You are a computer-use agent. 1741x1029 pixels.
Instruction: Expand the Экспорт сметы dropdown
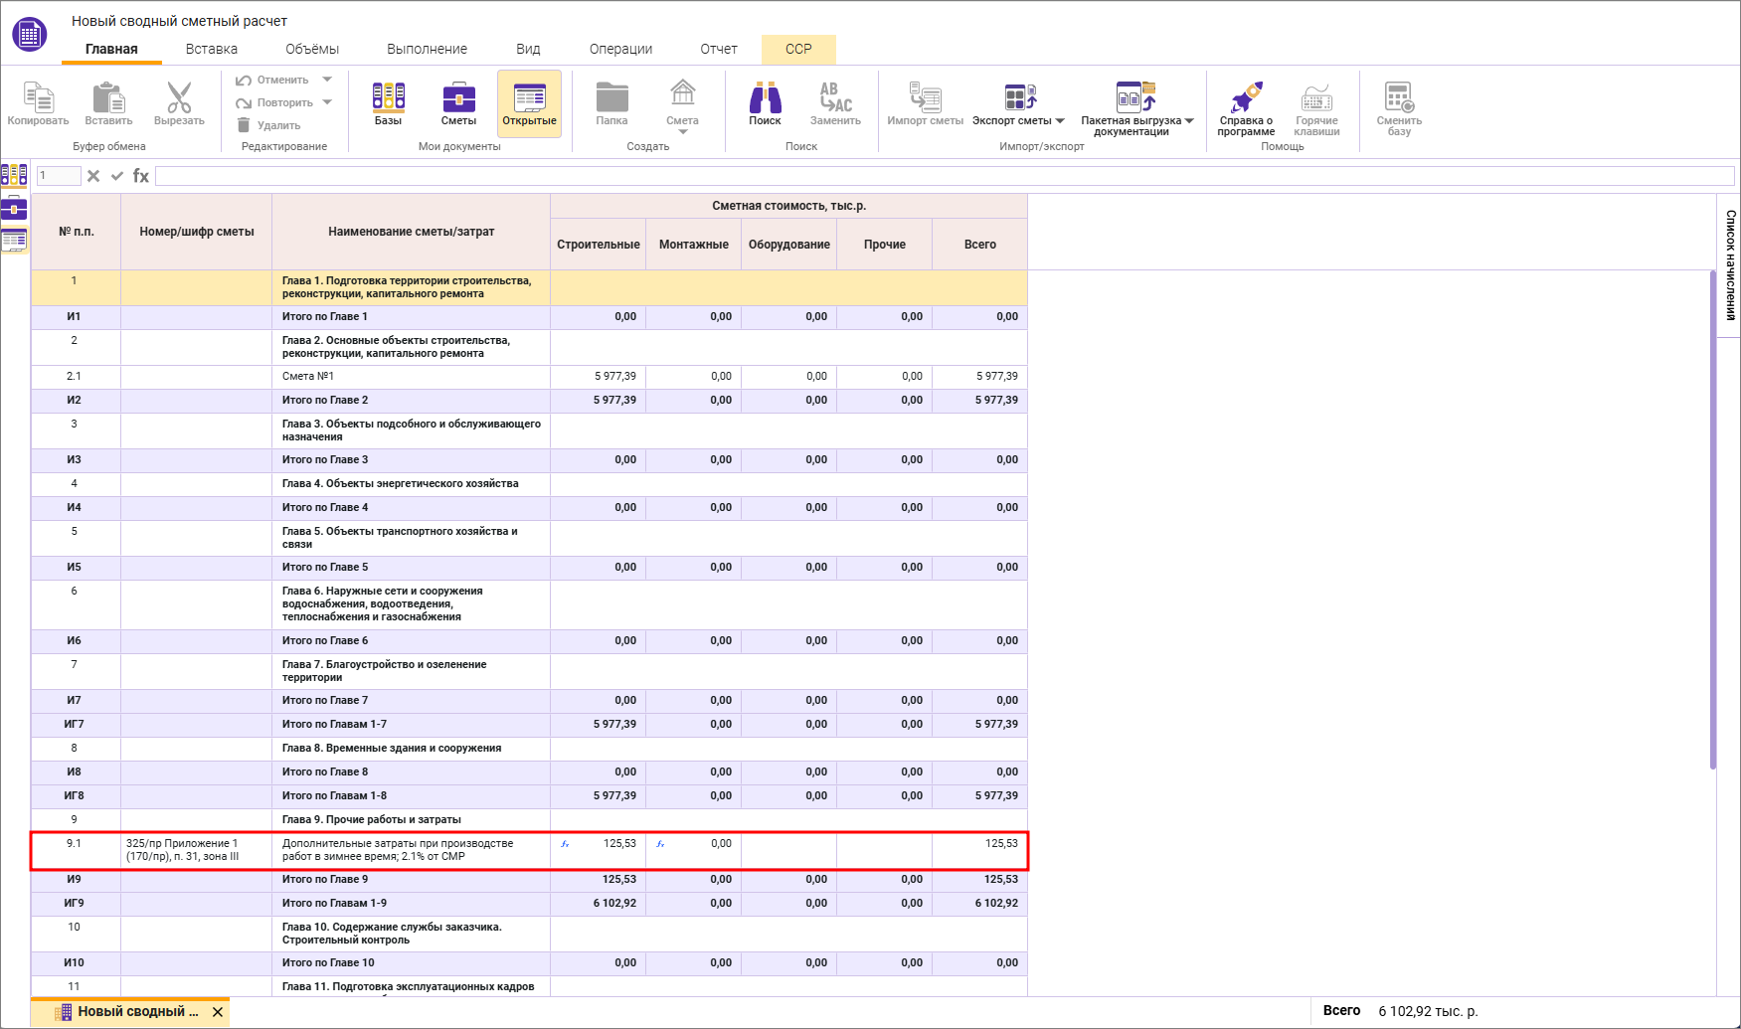coord(1060,121)
